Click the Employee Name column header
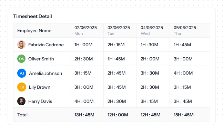This screenshot has height=125, width=223. point(41,30)
